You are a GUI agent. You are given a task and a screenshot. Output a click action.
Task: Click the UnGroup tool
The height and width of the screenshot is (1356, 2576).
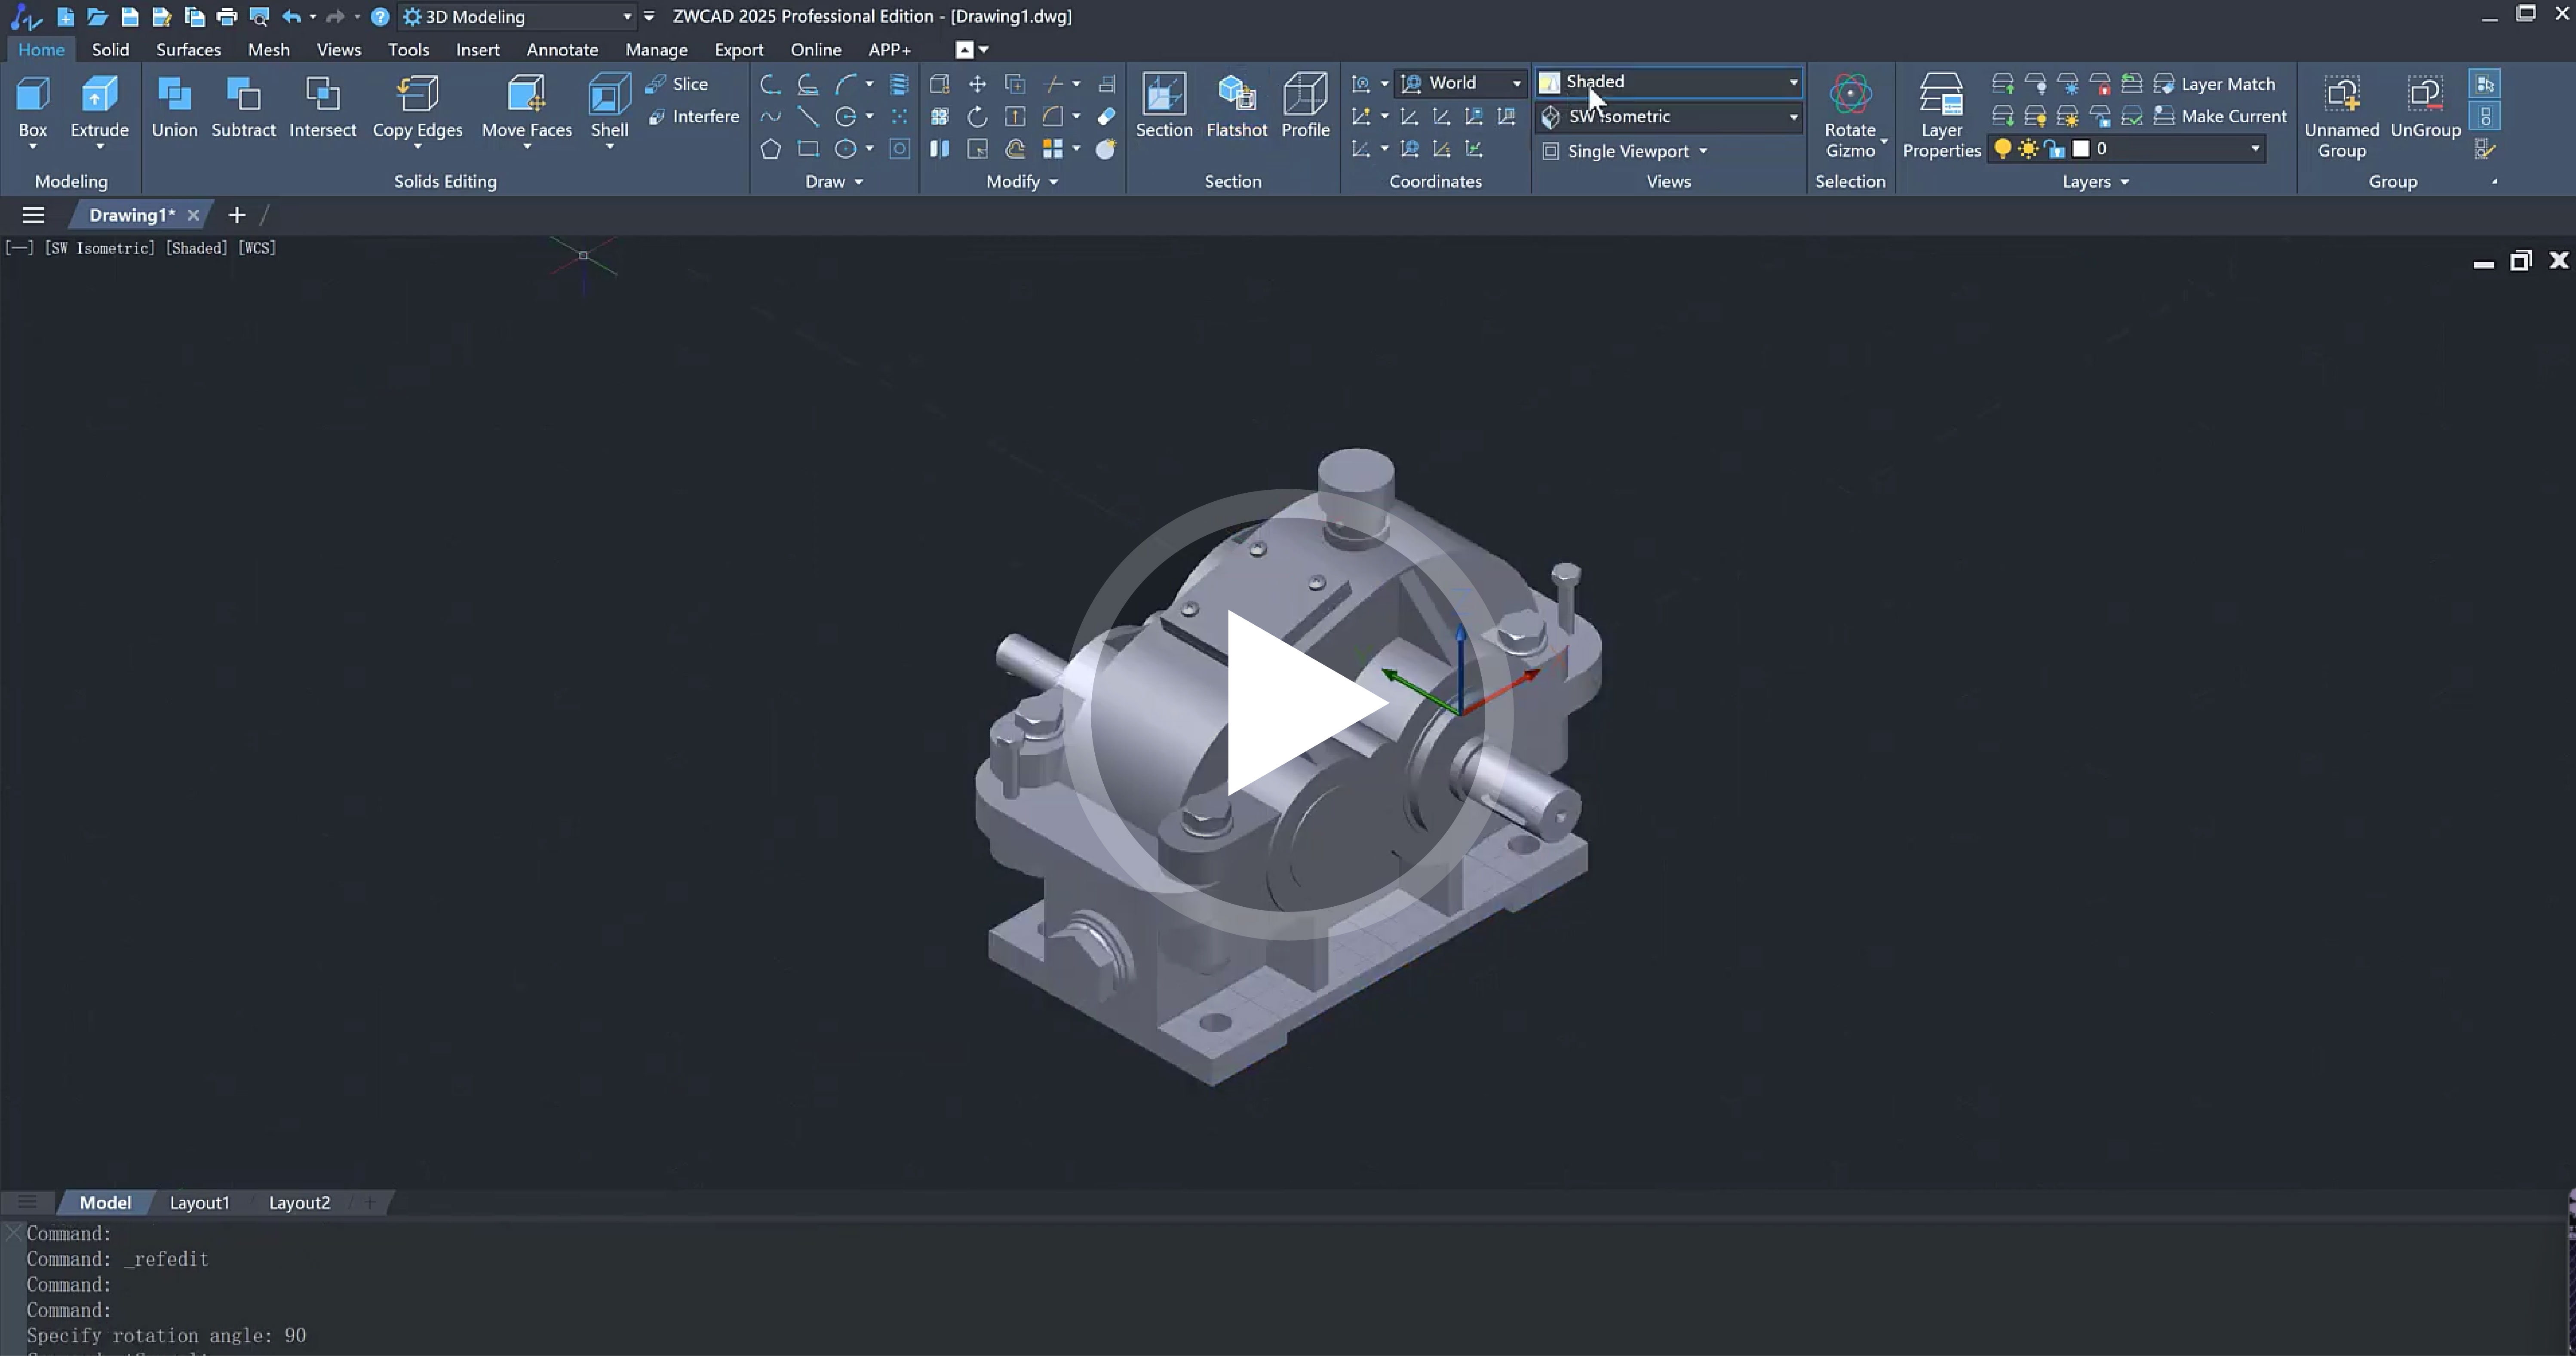coord(2425,107)
